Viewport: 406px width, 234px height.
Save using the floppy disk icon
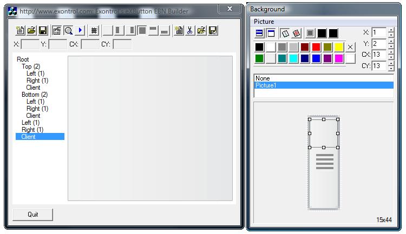42,31
